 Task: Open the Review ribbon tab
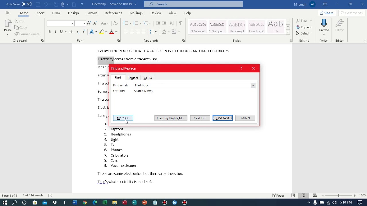pyautogui.click(x=156, y=13)
